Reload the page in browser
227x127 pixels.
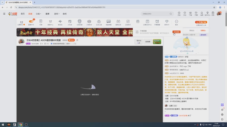tap(11, 7)
